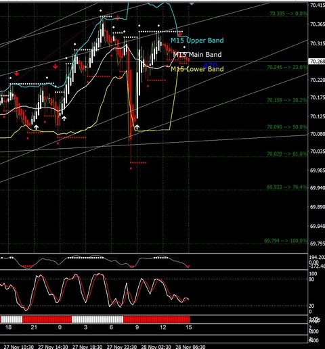
Task: Click the current price tag 70.268
Action: point(317,62)
